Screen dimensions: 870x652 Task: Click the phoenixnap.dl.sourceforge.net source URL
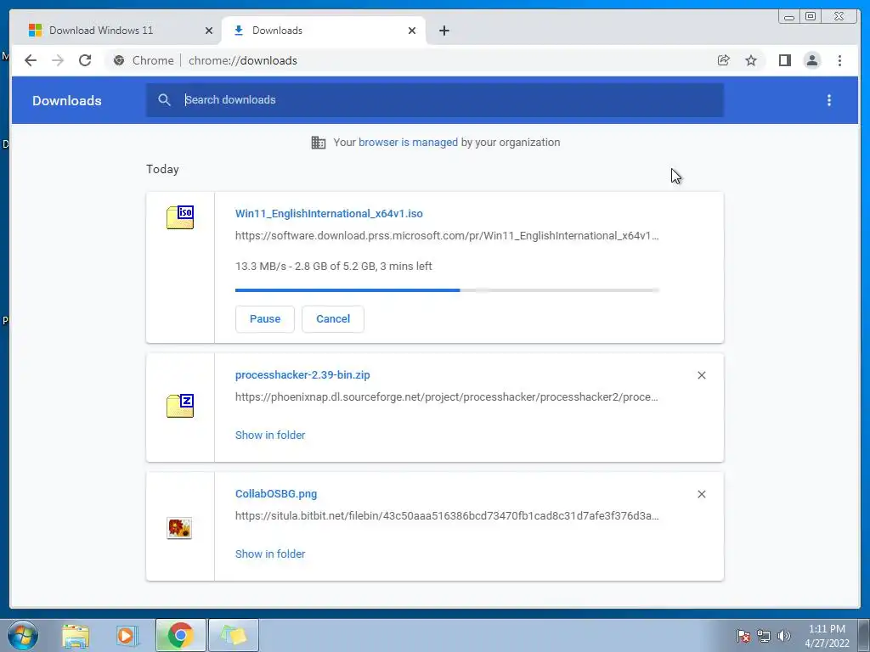point(447,397)
